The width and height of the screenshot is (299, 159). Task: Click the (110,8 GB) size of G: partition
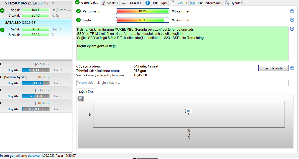click(42, 103)
